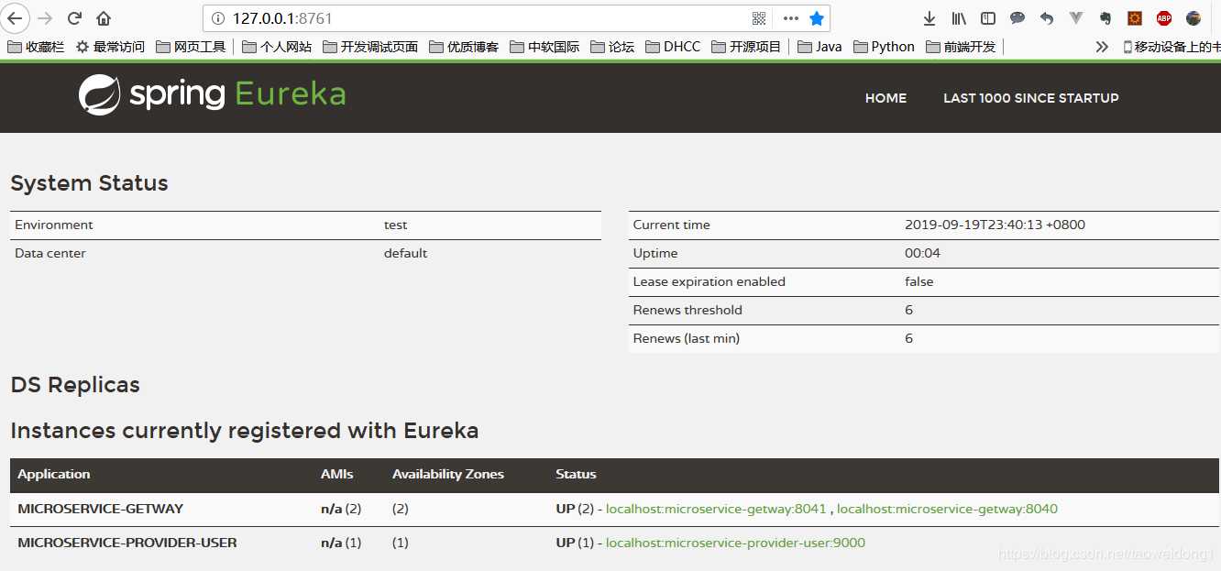Screen dimensions: 1221x571
Task: Click the Application column header
Action: pos(54,474)
